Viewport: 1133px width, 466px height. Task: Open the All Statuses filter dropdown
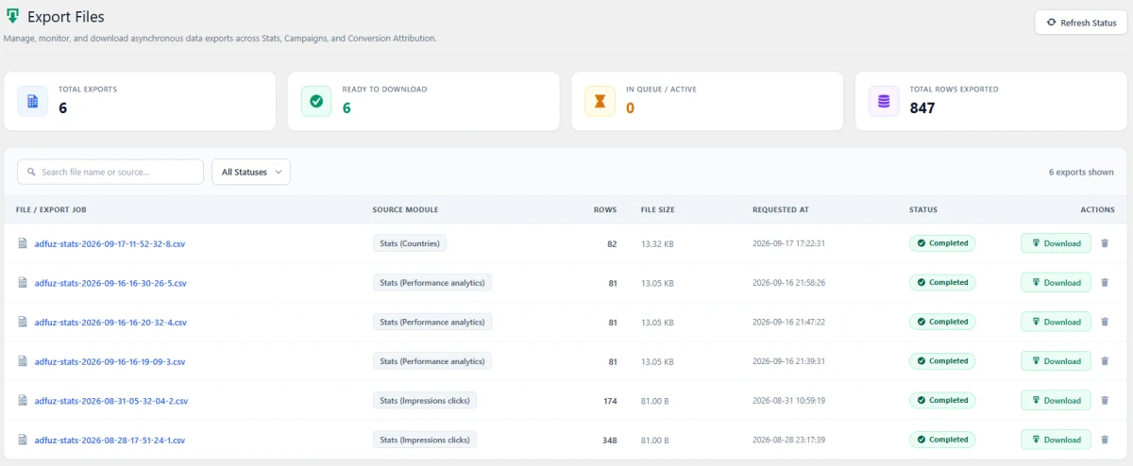(250, 172)
